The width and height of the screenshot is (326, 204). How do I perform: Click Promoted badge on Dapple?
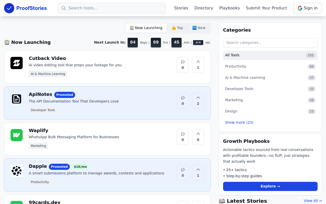coord(59,167)
